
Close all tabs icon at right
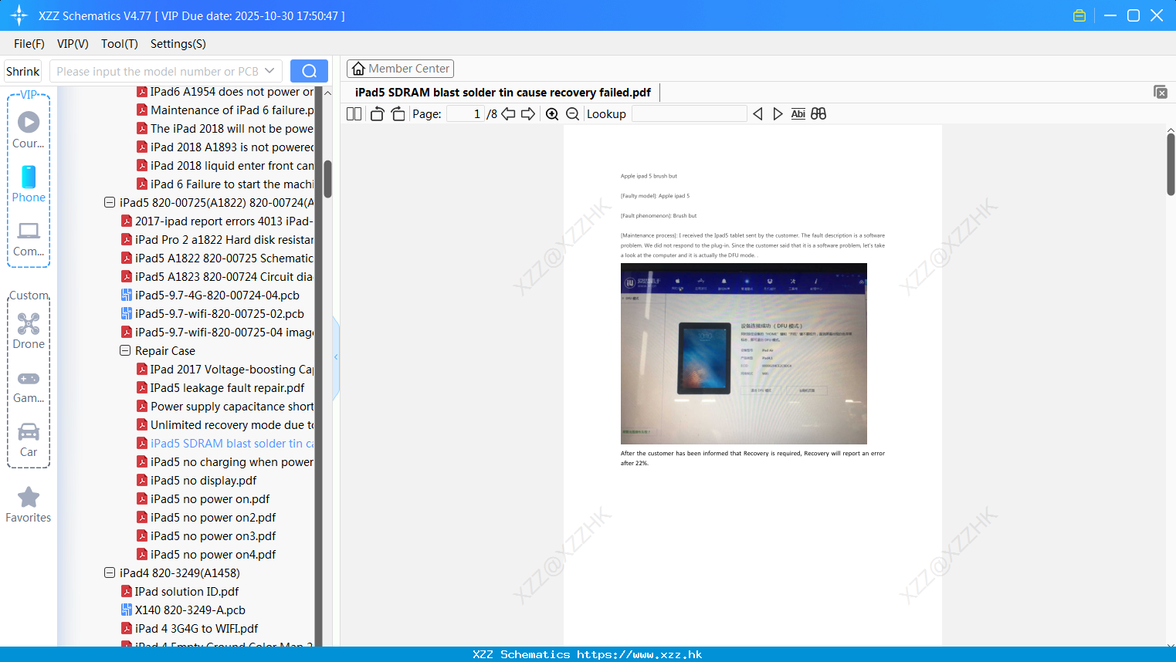coord(1160,92)
